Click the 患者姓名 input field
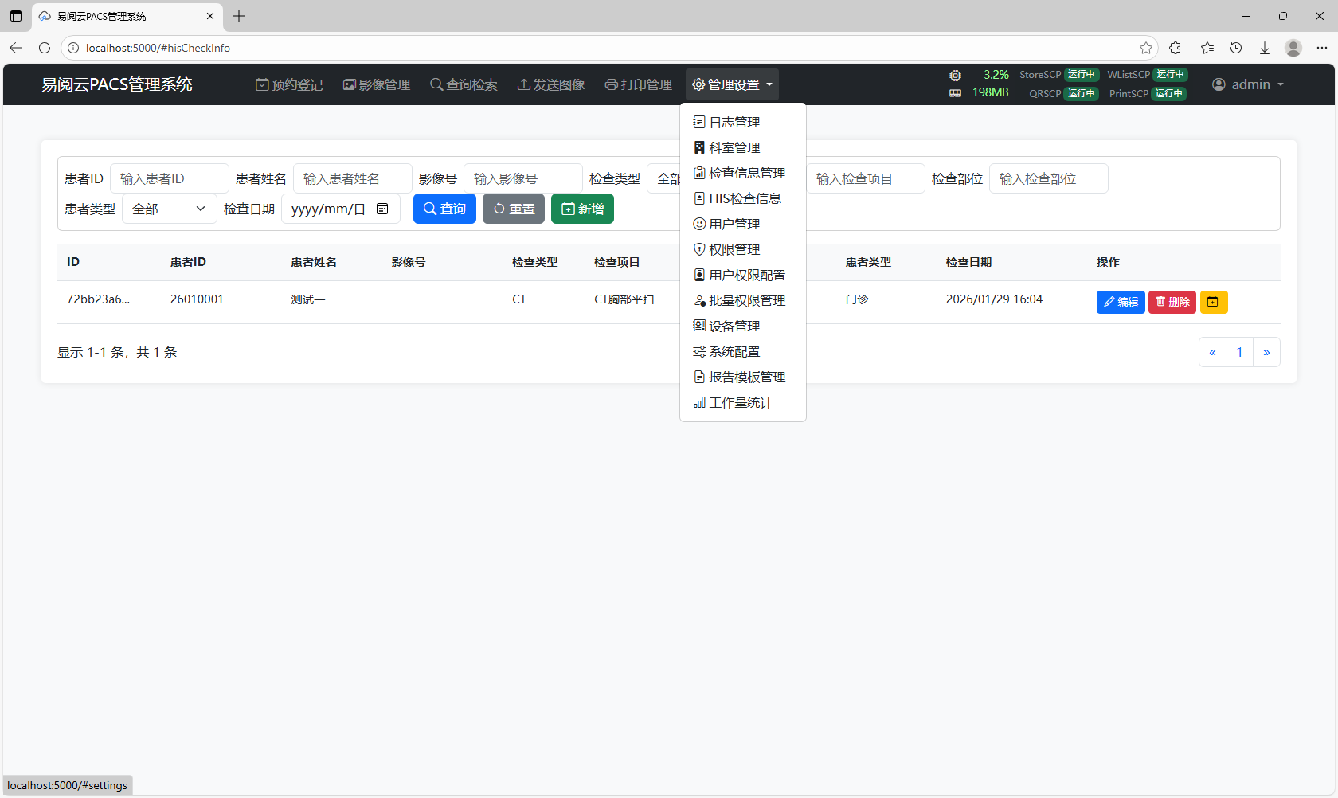The width and height of the screenshot is (1338, 798). click(352, 178)
